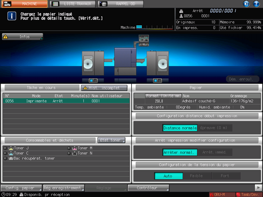263x197 pixels.
Task: Click the Toner J status indicator circle
Action: tap(5, 148)
